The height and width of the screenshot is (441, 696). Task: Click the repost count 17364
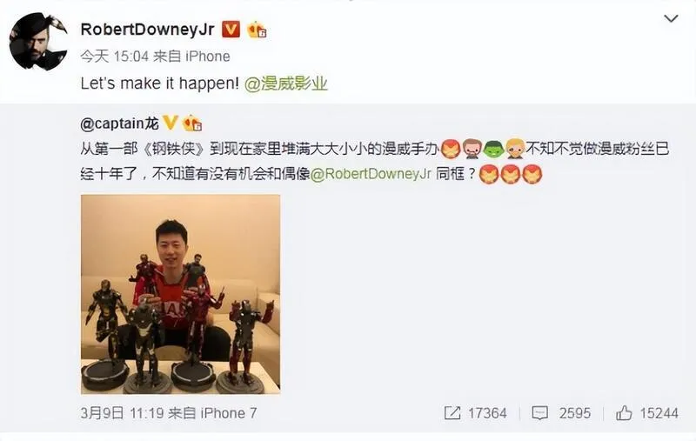(487, 413)
